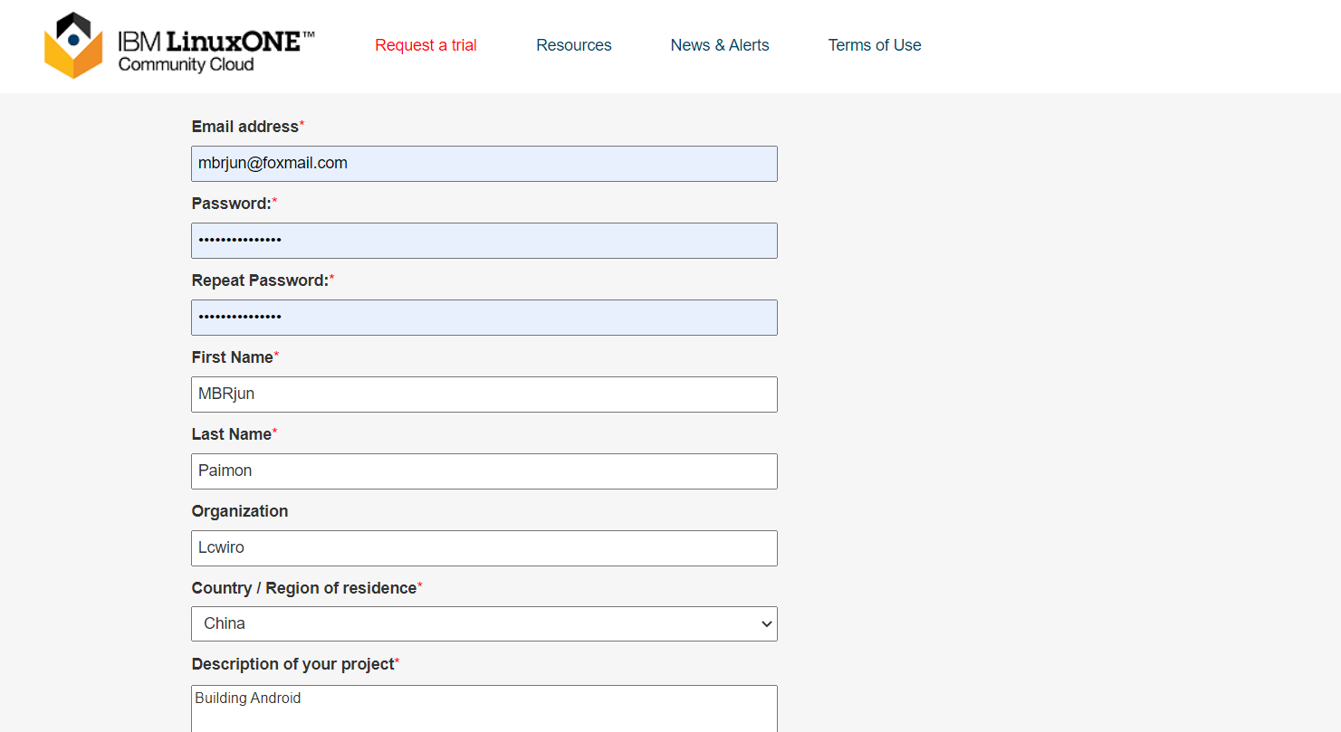
Task: Focus the Email address input field
Action: pos(484,164)
